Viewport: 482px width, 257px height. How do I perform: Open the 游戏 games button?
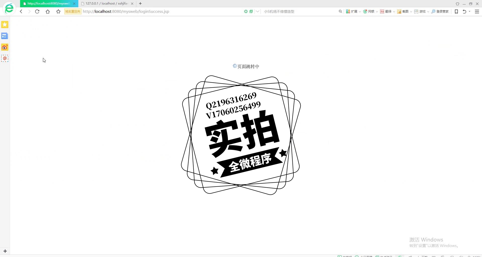(420, 12)
